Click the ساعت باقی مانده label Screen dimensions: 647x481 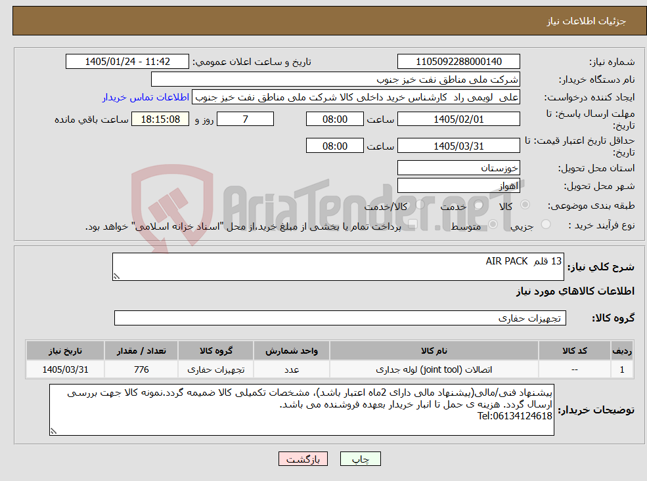click(x=91, y=119)
